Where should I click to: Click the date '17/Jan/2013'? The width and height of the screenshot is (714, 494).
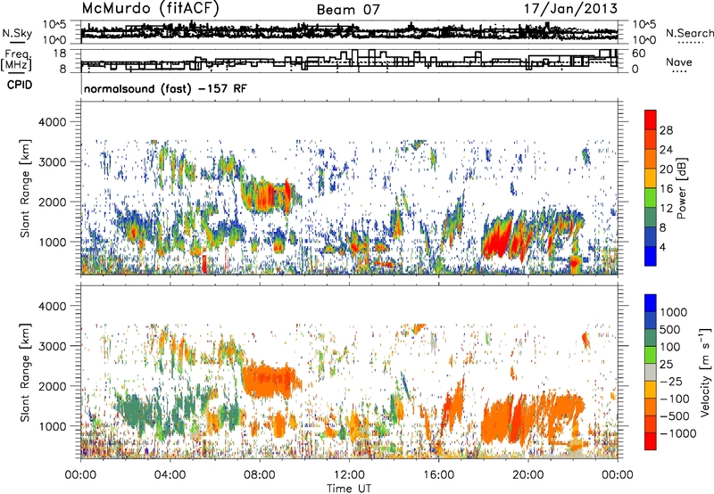[x=570, y=8]
